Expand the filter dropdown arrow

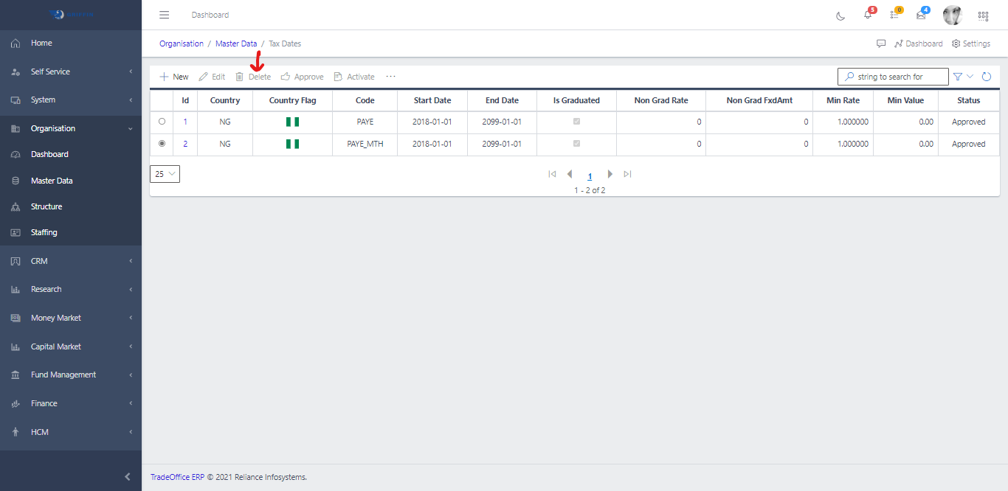970,77
